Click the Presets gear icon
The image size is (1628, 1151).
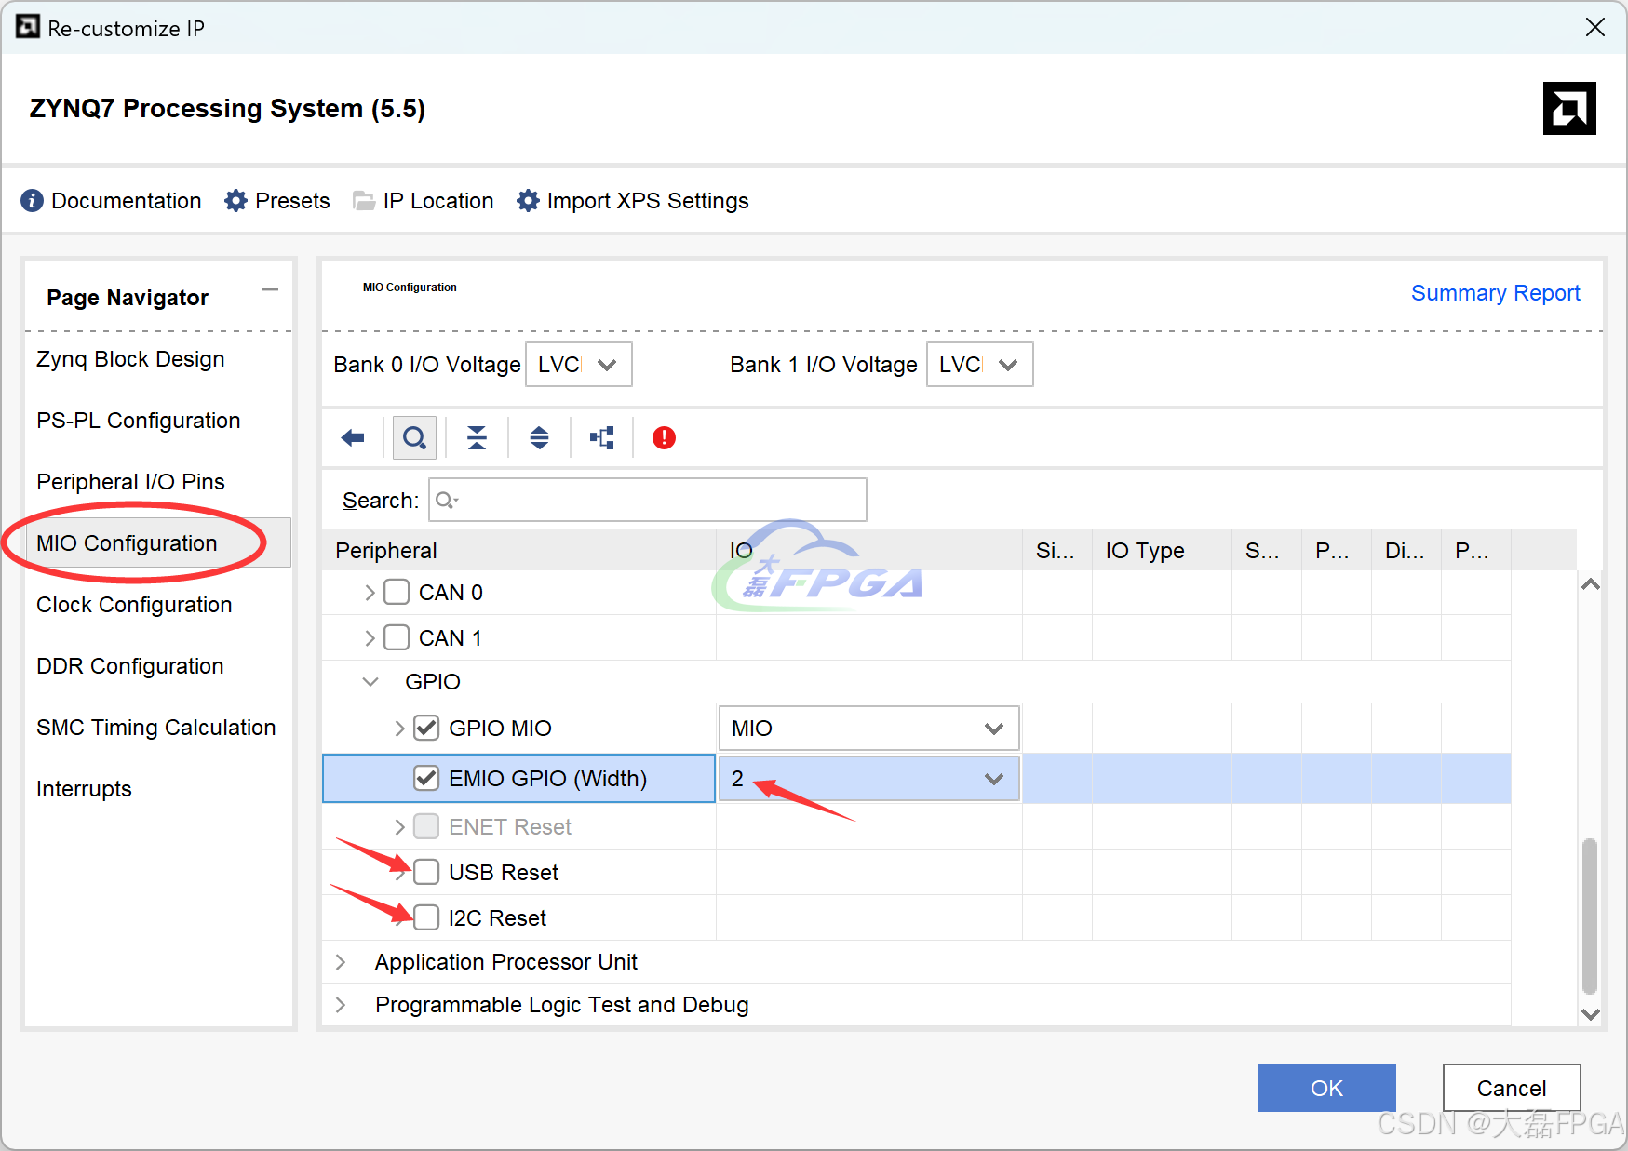point(236,201)
